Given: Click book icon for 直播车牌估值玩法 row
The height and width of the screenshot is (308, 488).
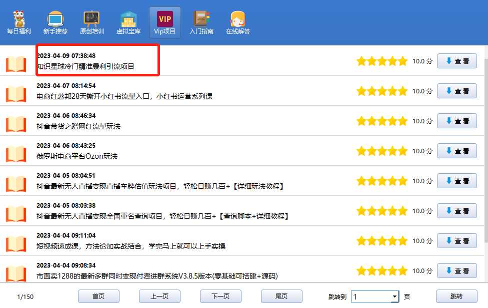Looking at the screenshot, I should [x=16, y=184].
